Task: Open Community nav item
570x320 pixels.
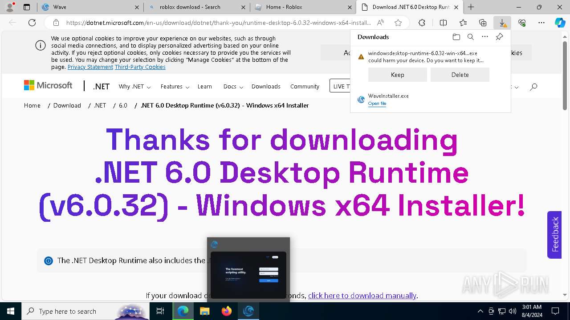Action: tap(305, 87)
